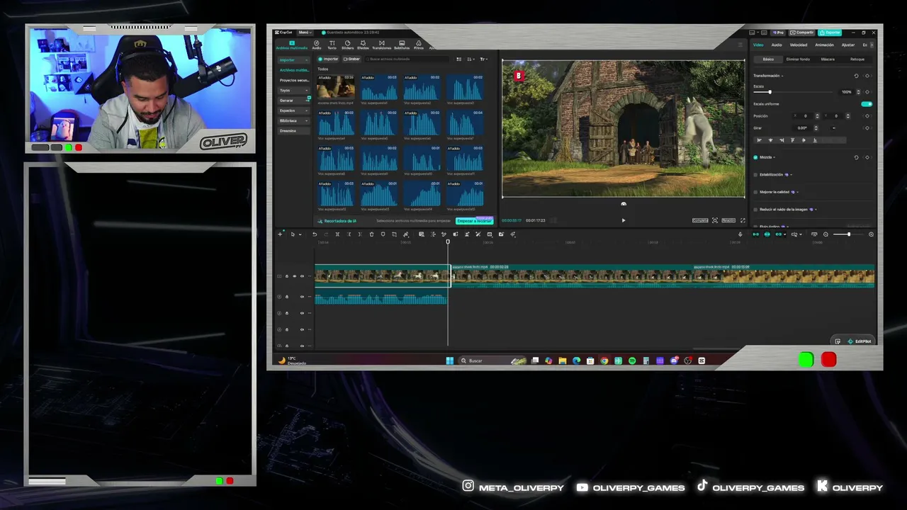
Task: Reset the Transformación settings
Action: (x=856, y=76)
